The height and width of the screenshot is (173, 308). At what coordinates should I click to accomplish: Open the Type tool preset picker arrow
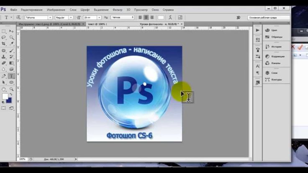click(11, 18)
